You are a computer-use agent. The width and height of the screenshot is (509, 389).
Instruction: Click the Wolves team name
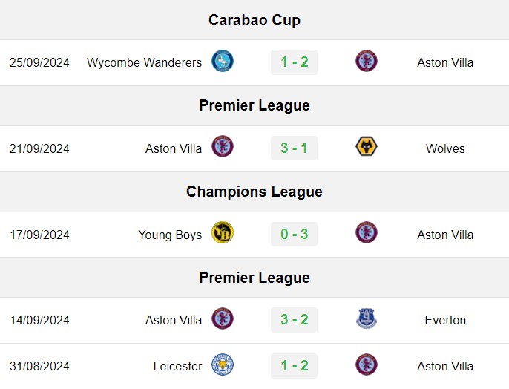(445, 148)
